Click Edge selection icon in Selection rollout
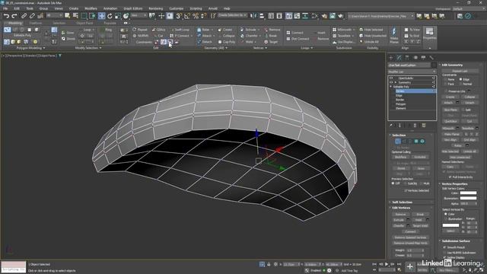The height and width of the screenshot is (274, 487). coord(404,142)
